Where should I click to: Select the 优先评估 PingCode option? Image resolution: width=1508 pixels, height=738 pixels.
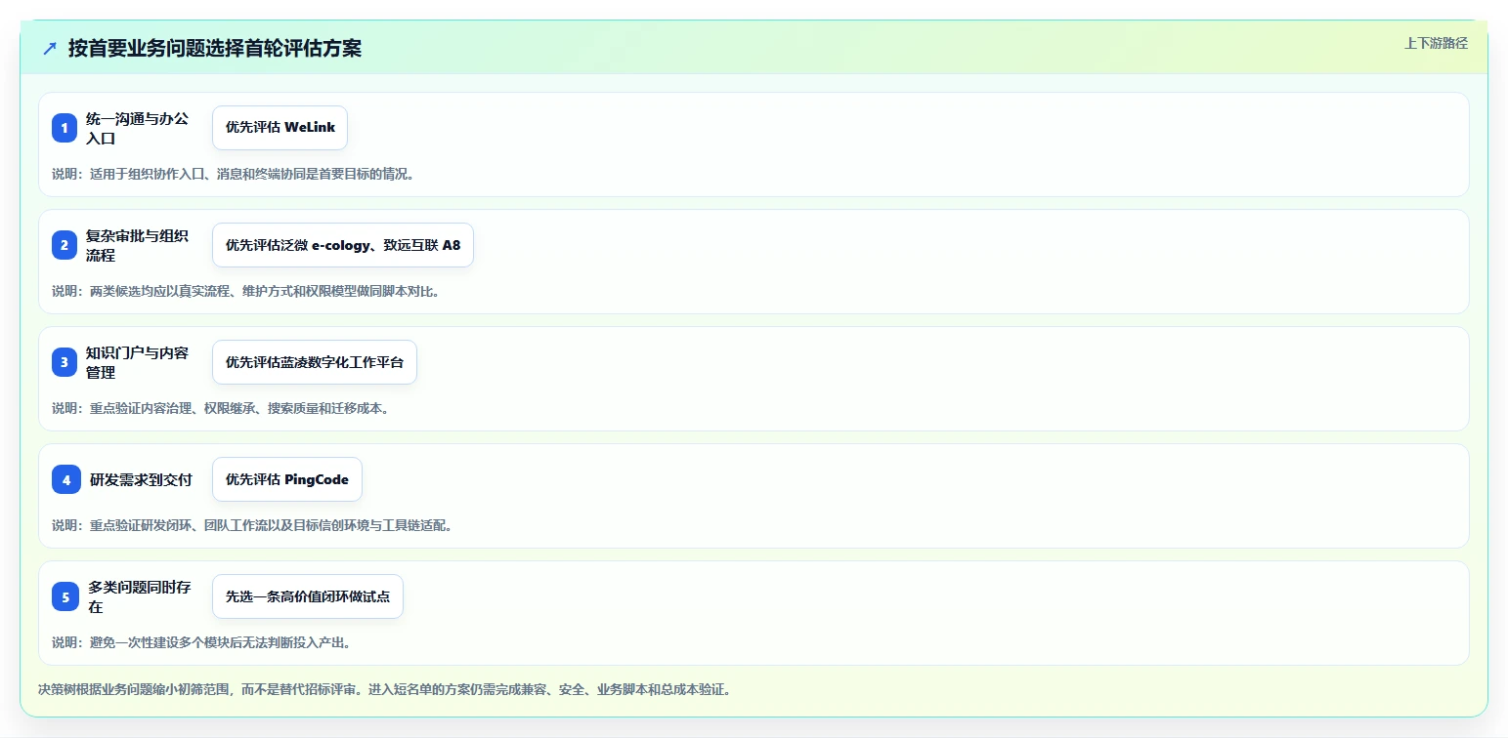287,479
